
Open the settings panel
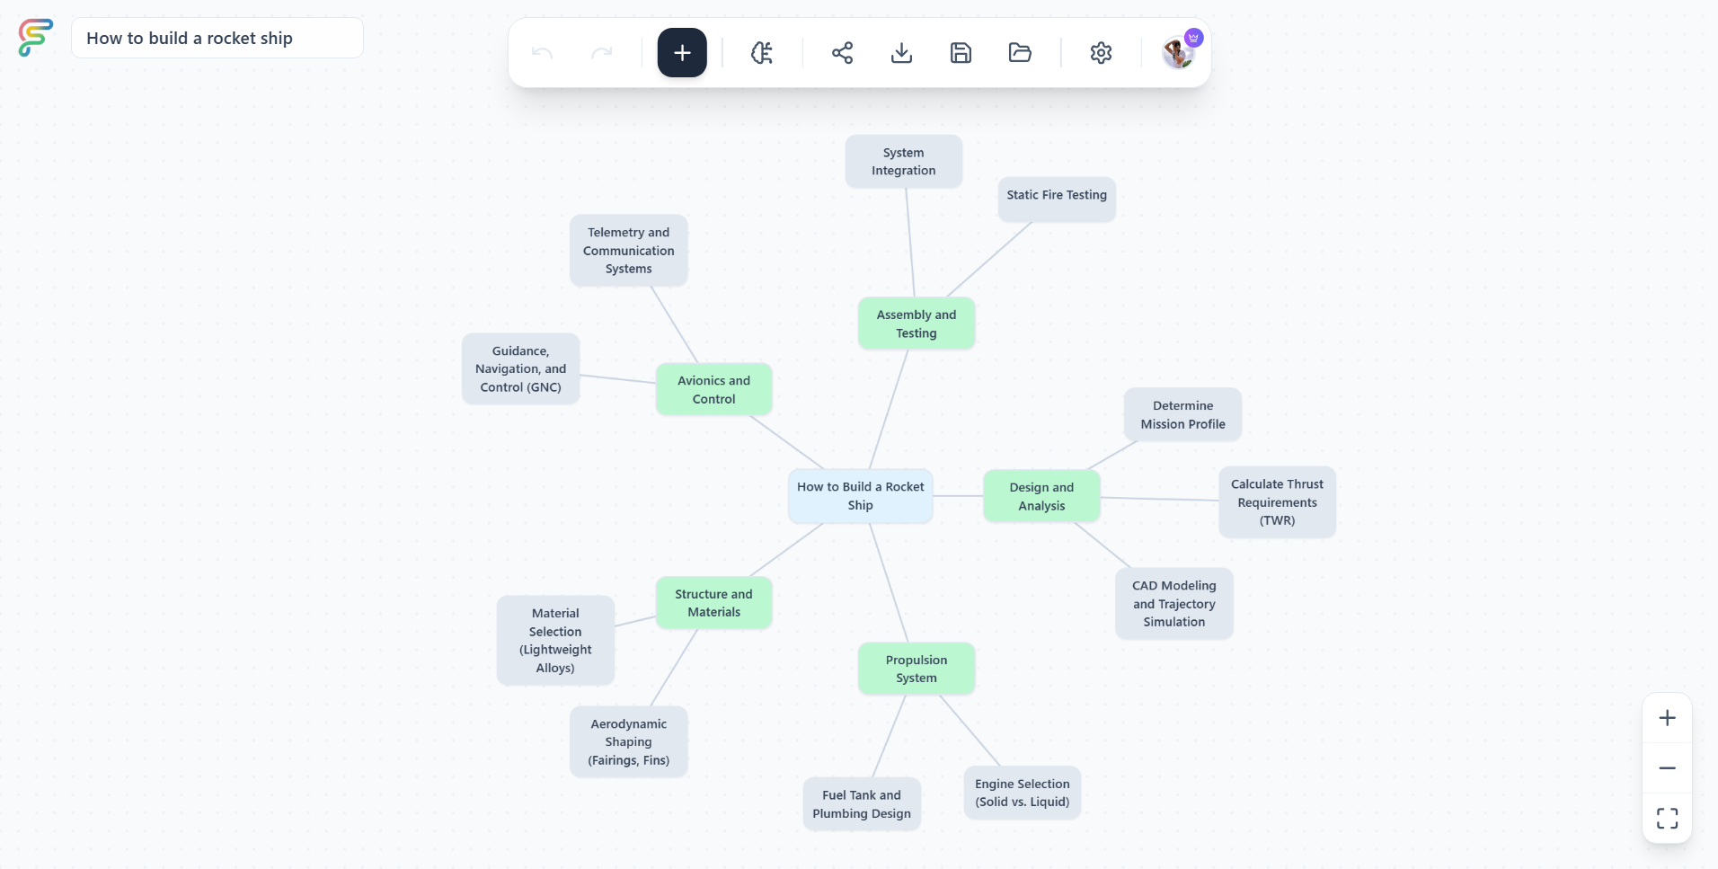click(x=1102, y=53)
